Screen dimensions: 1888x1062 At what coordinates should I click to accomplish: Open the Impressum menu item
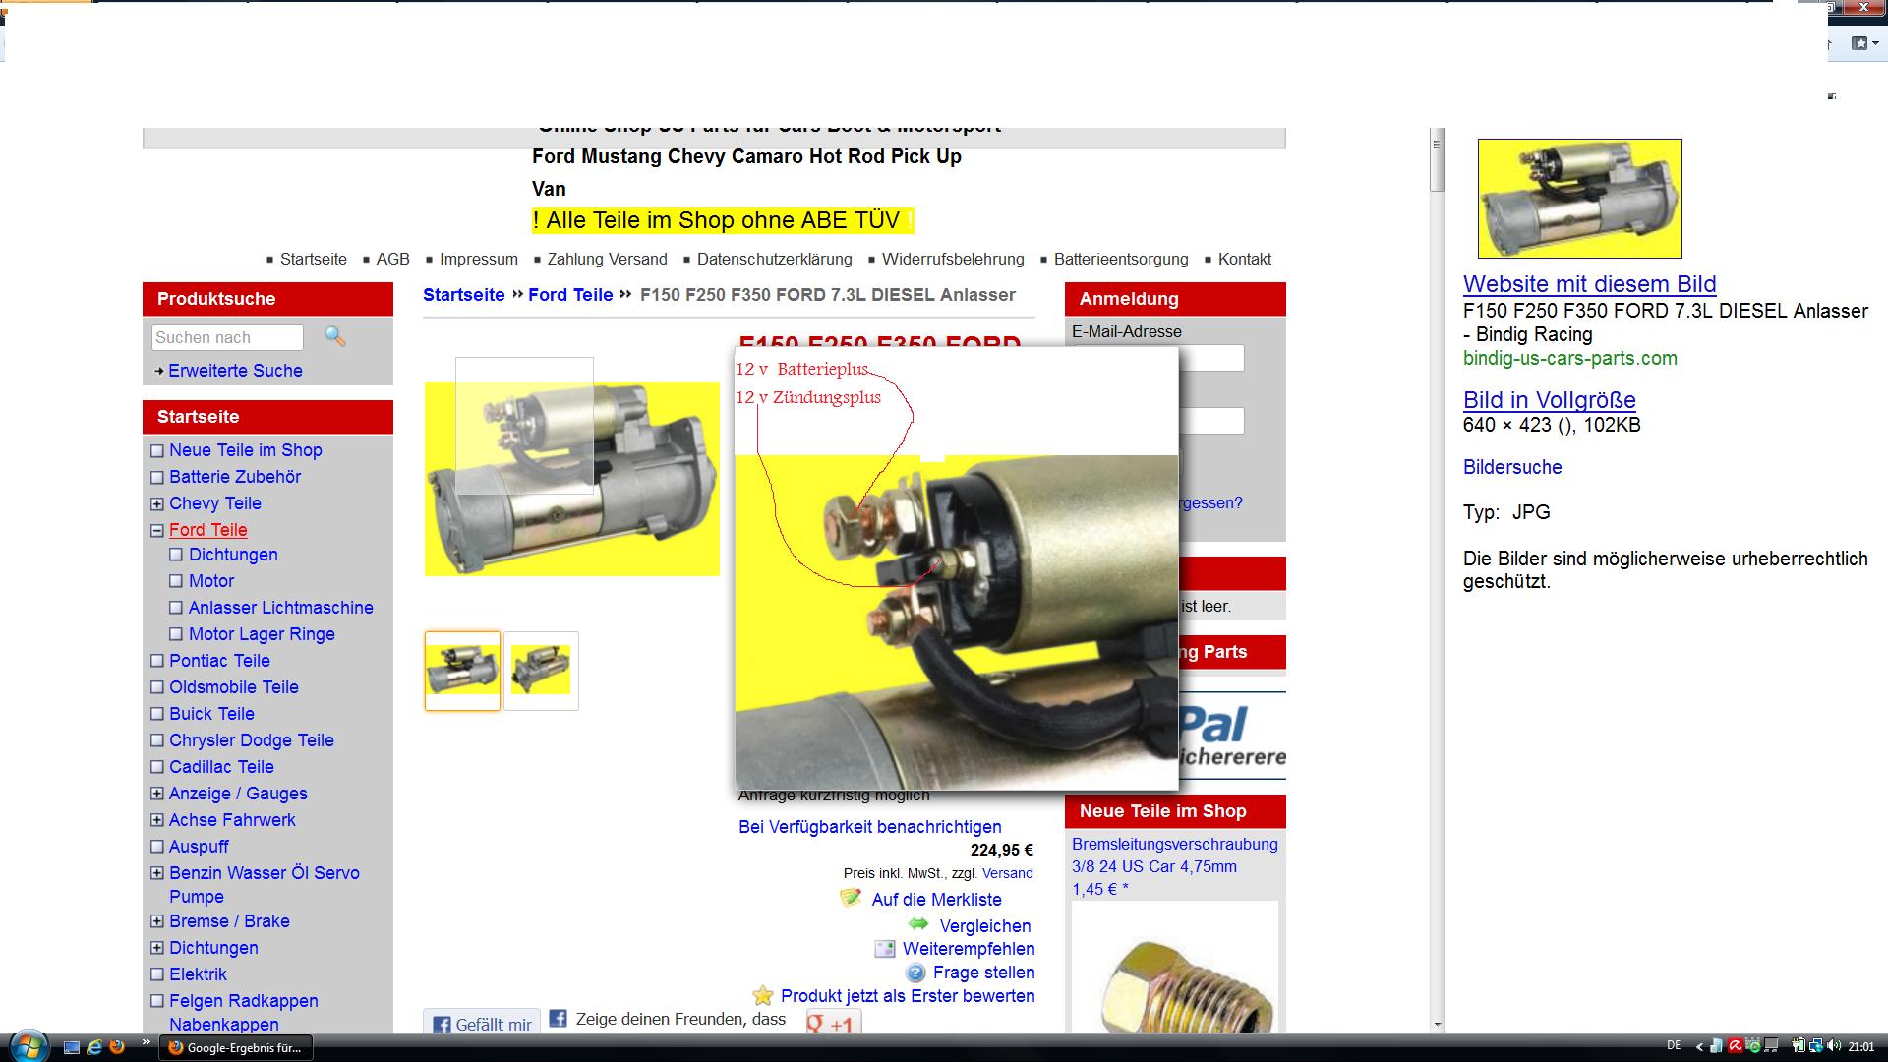[x=478, y=260]
